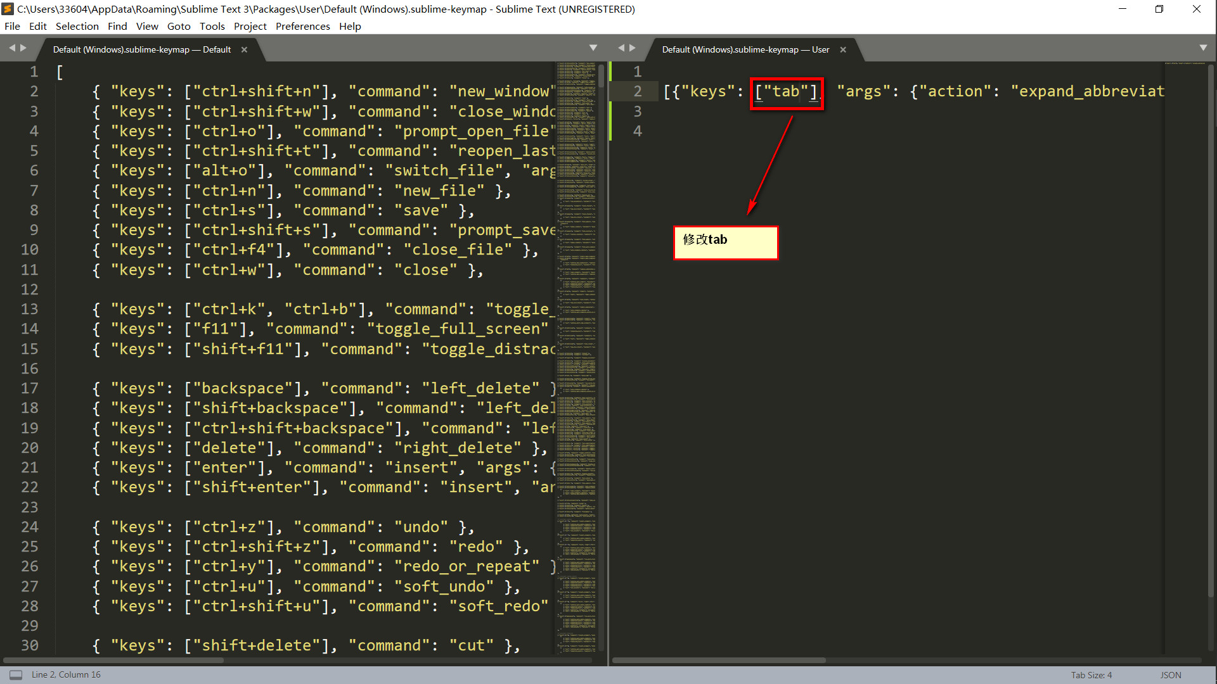The image size is (1217, 684).
Task: Click the left pane minimap
Action: pyautogui.click(x=576, y=317)
